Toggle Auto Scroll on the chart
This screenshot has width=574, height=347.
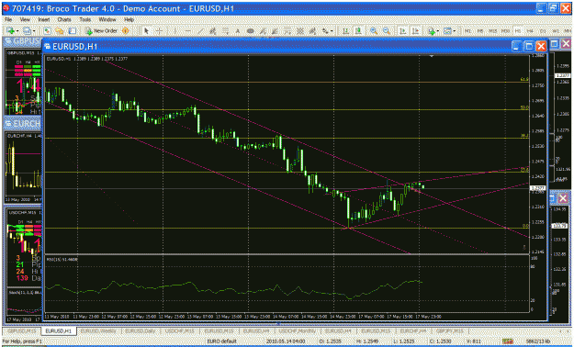pos(402,31)
